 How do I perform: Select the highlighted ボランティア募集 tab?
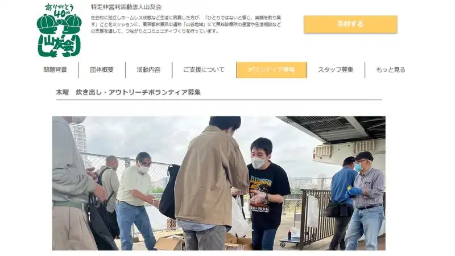(271, 70)
